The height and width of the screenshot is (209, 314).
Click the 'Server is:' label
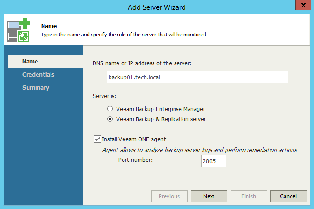(104, 96)
